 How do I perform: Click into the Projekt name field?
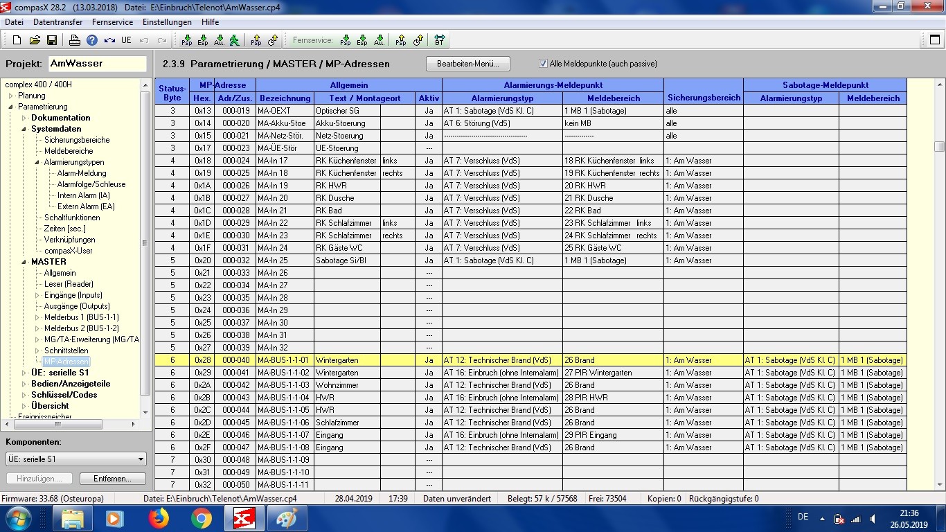[96, 64]
